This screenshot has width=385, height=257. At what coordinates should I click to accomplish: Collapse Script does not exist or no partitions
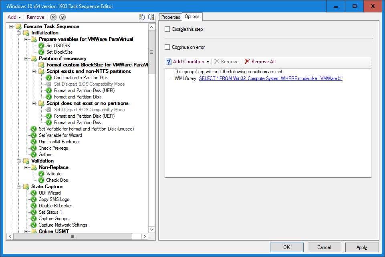coord(34,104)
